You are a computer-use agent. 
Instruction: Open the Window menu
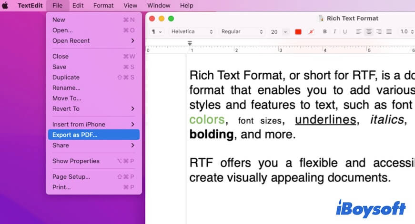[x=159, y=5]
